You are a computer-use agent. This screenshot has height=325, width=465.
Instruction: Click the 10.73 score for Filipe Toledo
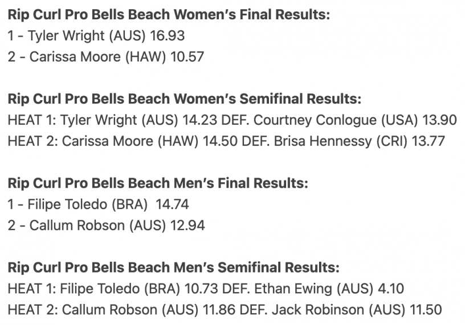tap(201, 289)
